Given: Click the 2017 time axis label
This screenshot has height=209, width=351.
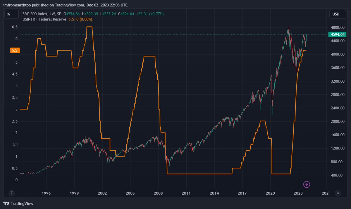Looking at the screenshot, I should 242,193.
